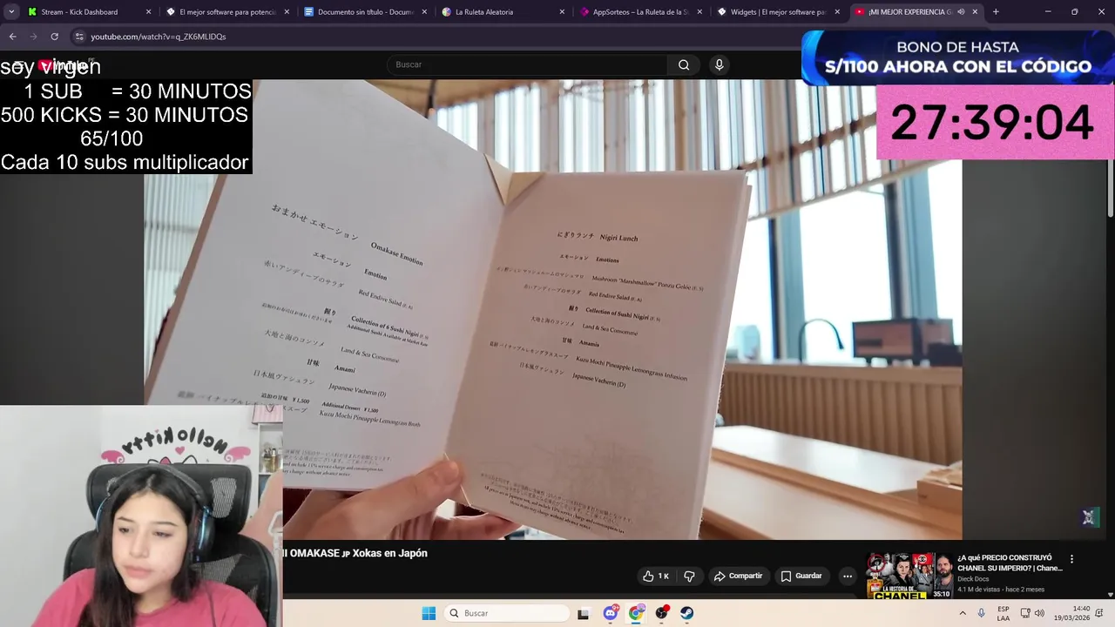Screen dimensions: 1115x627
Task: Click the taskbar microphone tray icon
Action: coord(982,613)
